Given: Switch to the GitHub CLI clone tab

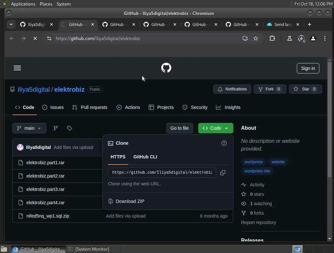Looking at the screenshot, I should coord(145,157).
